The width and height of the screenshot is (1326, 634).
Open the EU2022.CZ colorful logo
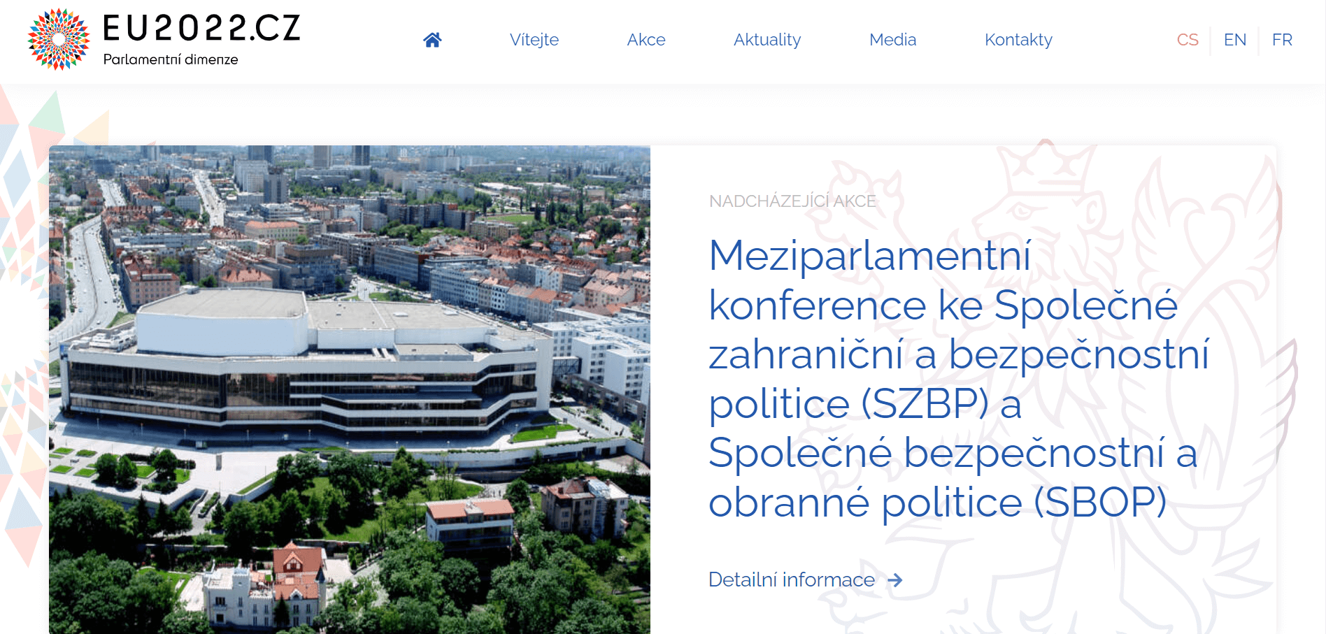point(59,39)
